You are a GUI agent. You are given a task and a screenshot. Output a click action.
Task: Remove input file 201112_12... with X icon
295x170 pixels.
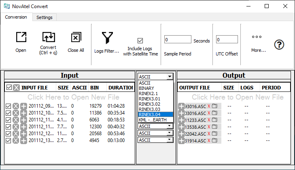(x=16, y=134)
